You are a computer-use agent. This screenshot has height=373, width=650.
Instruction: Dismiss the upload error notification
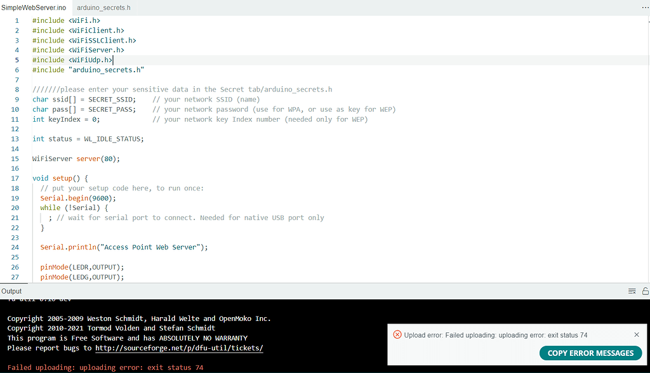(x=637, y=334)
